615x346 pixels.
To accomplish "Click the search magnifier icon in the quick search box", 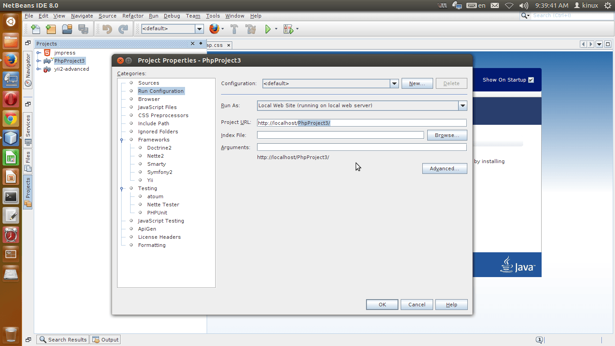I will (525, 16).
